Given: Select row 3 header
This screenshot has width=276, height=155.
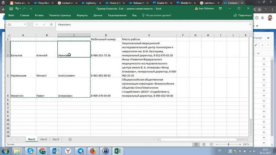Looking at the screenshot, I should 8,68.
